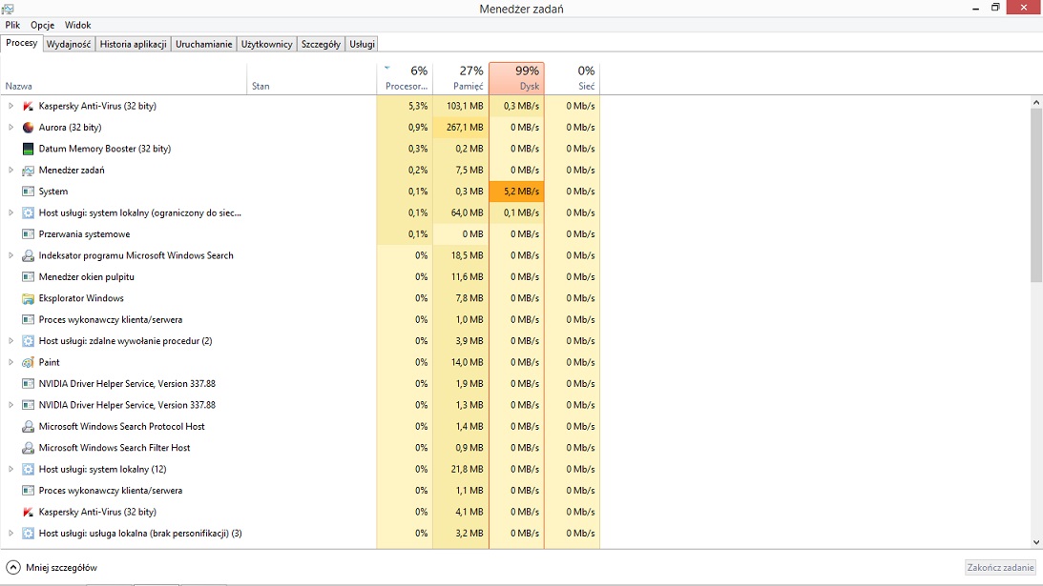The height and width of the screenshot is (586, 1043).
Task: Expand Host usługi: zdalne wywołanie procedur (2)
Action: [10, 341]
